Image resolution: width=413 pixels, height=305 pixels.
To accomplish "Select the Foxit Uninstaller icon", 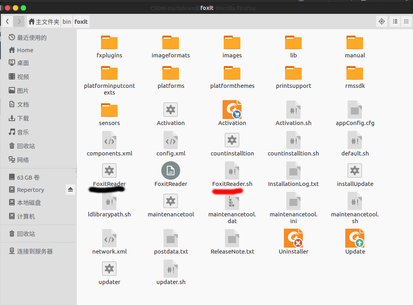I will coord(293,238).
